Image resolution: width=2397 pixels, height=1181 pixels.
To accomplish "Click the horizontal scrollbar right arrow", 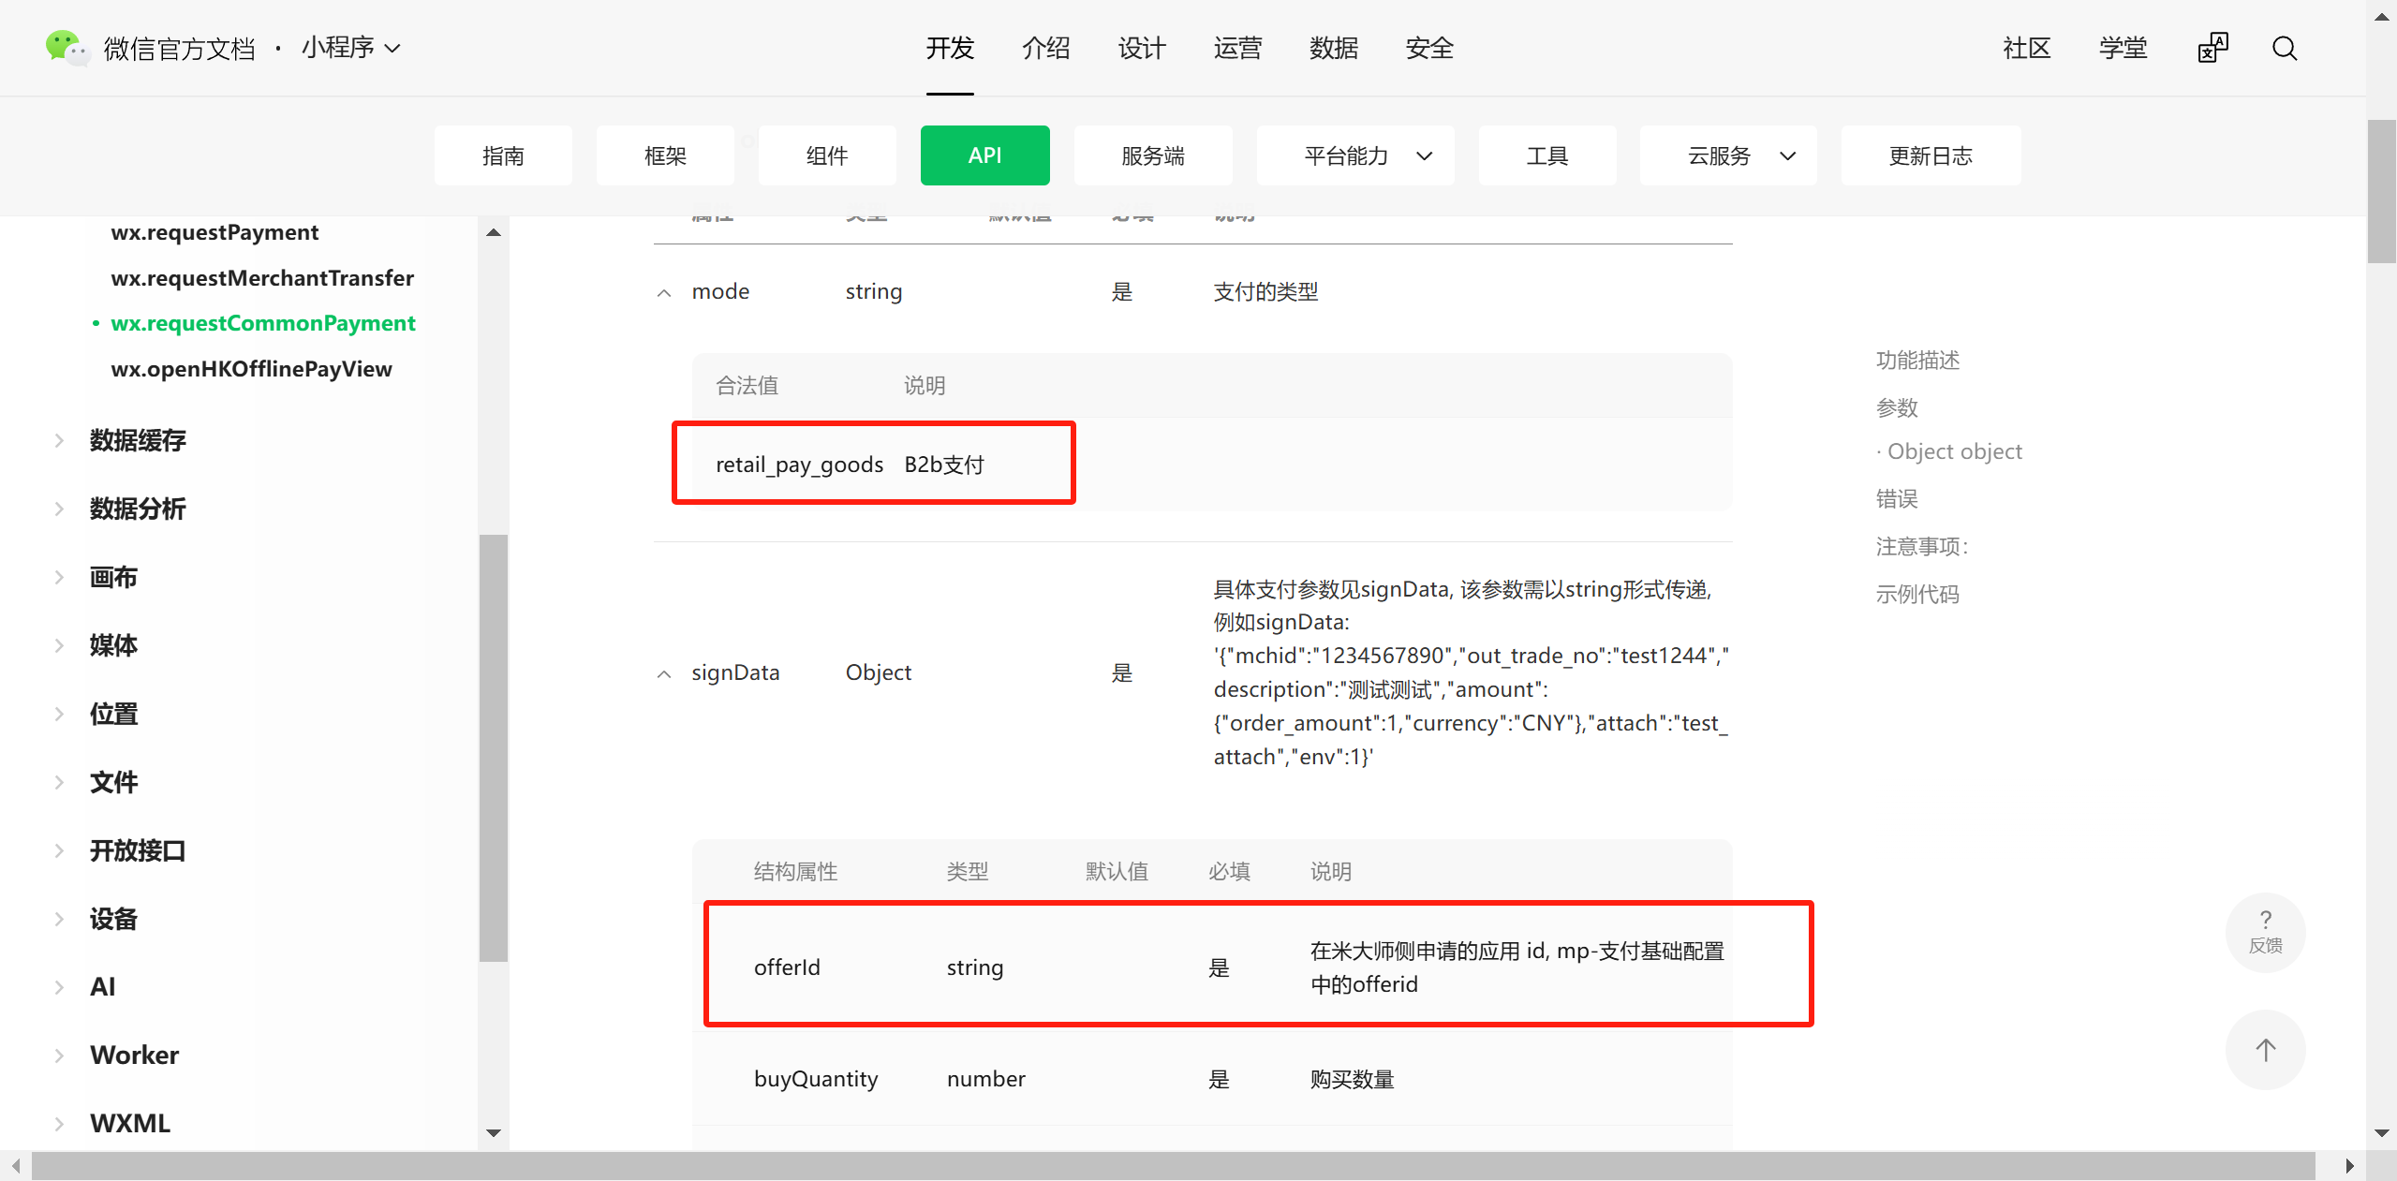I will pyautogui.click(x=2349, y=1166).
